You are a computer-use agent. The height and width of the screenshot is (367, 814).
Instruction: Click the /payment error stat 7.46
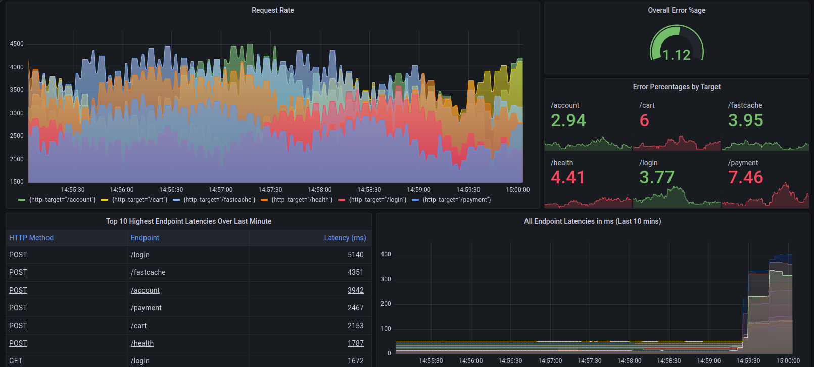(x=746, y=177)
